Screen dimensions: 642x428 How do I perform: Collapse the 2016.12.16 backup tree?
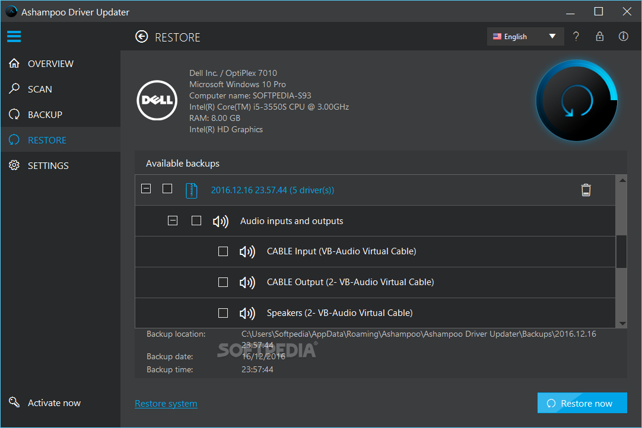coord(146,189)
